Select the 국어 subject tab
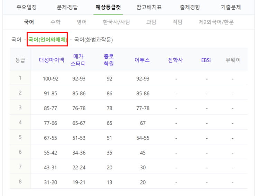257x196 pixels. coord(29,22)
